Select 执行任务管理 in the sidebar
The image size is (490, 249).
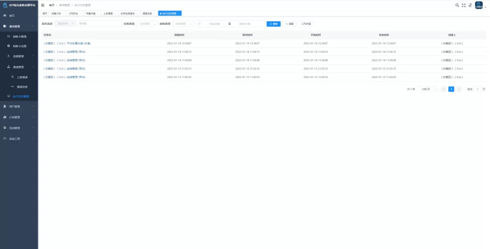pyautogui.click(x=21, y=96)
